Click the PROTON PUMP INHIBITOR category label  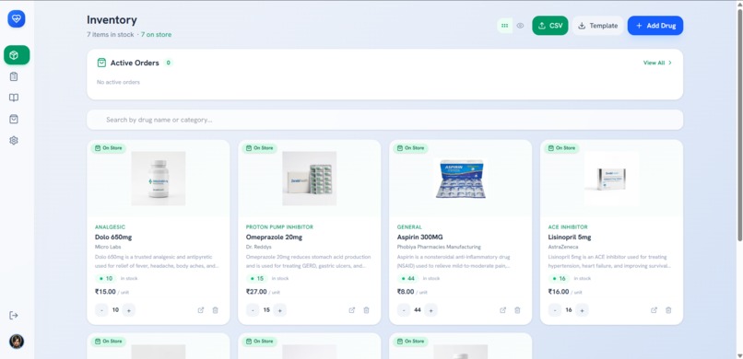click(x=279, y=227)
